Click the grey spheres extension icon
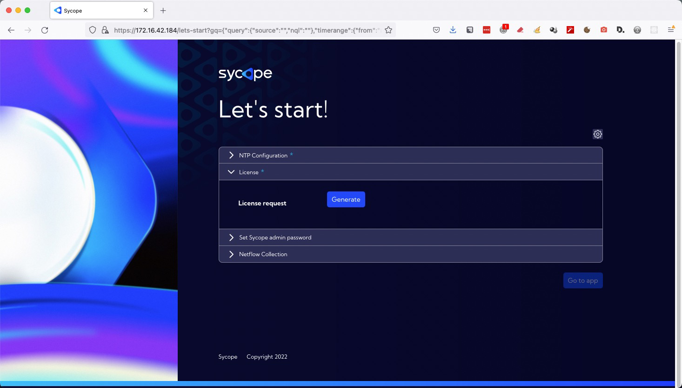This screenshot has height=388, width=682. click(554, 30)
